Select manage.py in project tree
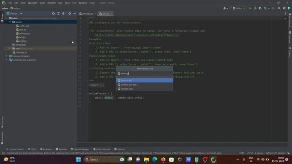 tap(21, 52)
